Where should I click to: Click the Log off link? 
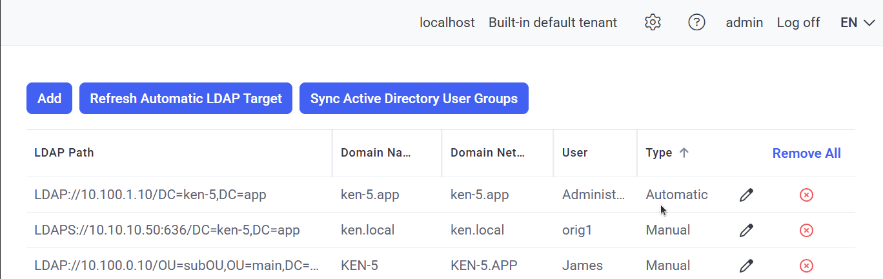click(798, 23)
